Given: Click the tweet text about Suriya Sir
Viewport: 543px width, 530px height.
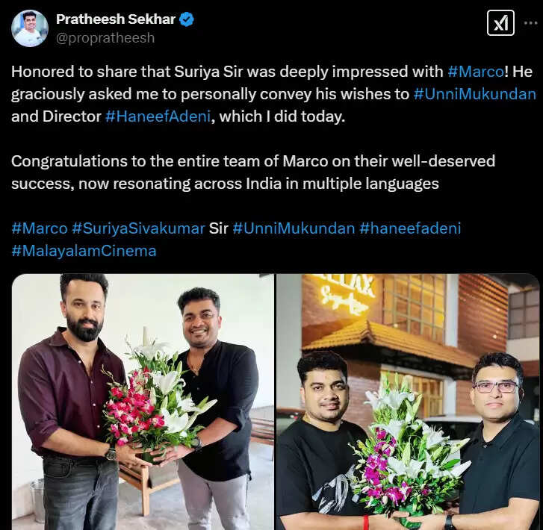Looking at the screenshot, I should pyautogui.click(x=273, y=94).
